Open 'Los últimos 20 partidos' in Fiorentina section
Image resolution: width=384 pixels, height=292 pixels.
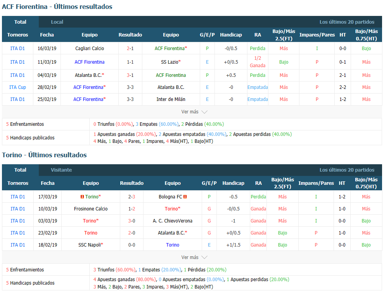point(347,22)
